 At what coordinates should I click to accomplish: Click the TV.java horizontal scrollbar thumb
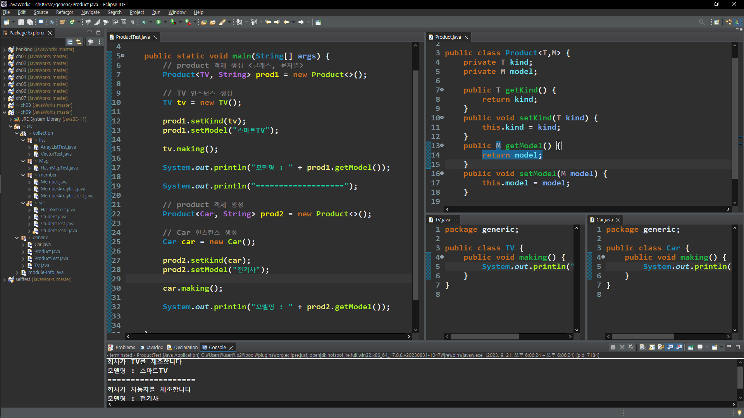pyautogui.click(x=484, y=337)
